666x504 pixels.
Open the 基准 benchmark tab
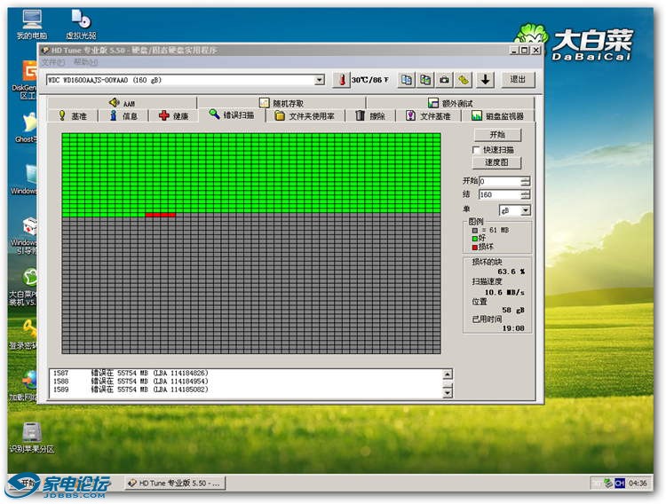(73, 116)
